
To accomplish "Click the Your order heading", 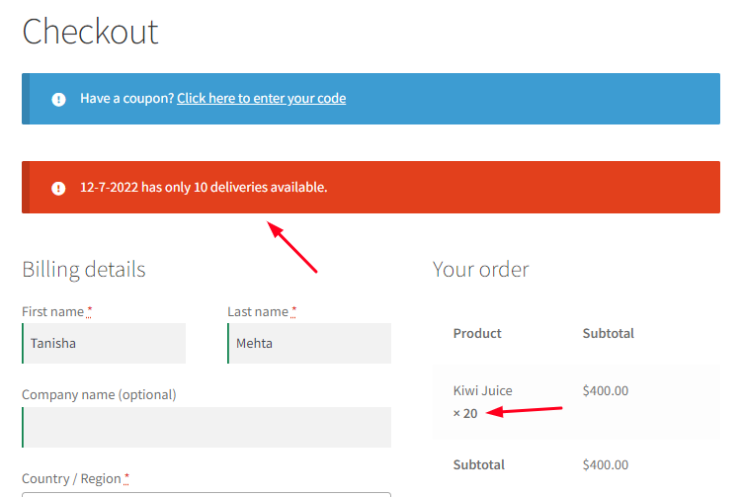I will [480, 270].
